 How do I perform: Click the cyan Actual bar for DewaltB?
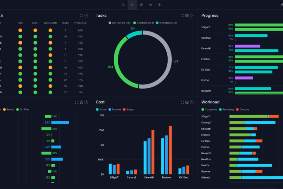click(x=145, y=158)
